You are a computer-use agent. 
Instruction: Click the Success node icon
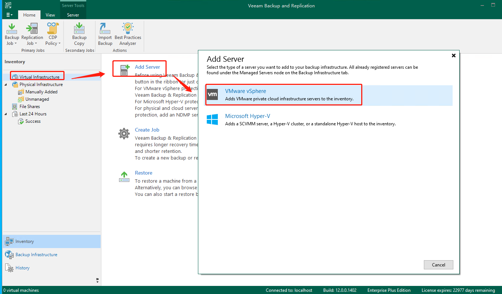21,121
